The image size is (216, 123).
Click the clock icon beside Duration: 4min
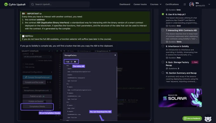coord(167,26)
